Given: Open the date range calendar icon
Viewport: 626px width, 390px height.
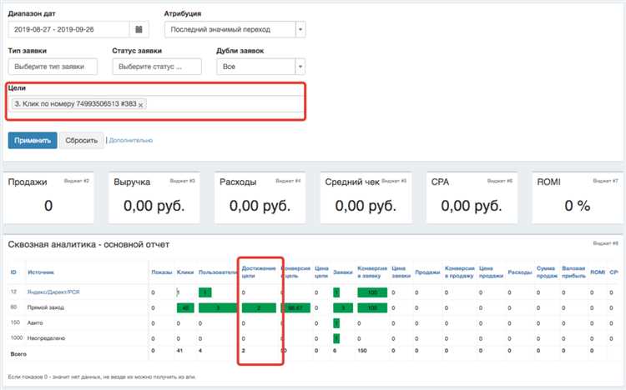Looking at the screenshot, I should pos(139,29).
